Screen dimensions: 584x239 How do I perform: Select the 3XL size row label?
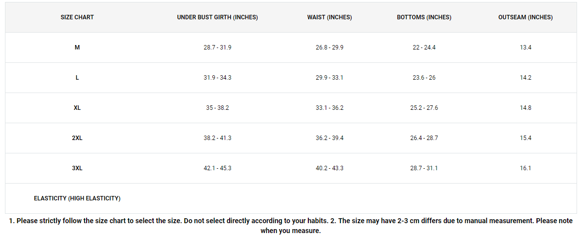(77, 168)
